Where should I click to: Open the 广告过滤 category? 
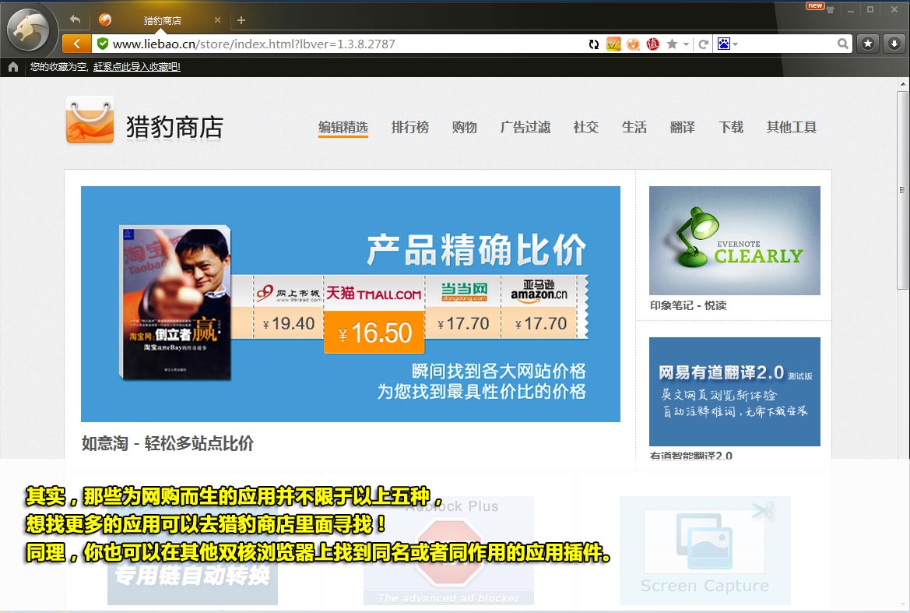[525, 127]
